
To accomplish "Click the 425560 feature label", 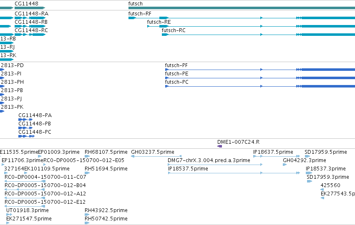I will tap(330, 185).
